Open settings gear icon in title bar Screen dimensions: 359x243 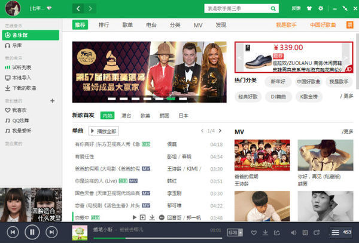321,8
